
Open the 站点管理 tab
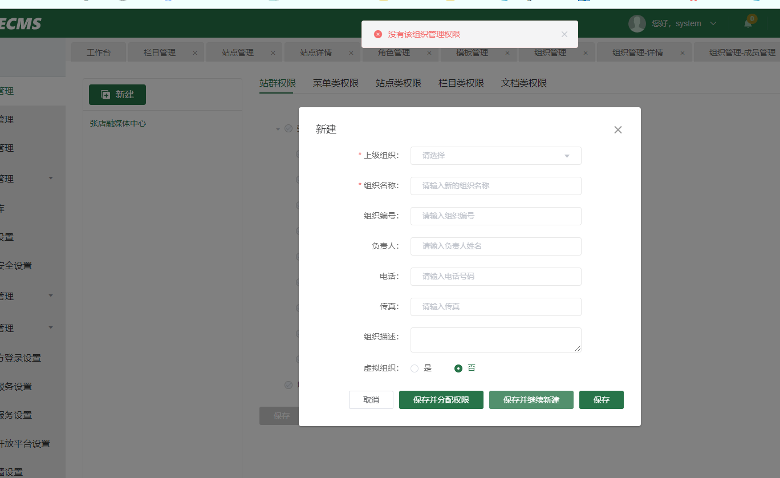pyautogui.click(x=238, y=52)
